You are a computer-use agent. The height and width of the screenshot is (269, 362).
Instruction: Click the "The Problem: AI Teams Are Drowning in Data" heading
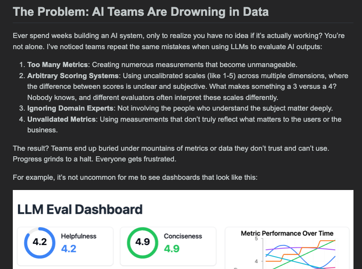[x=141, y=11]
